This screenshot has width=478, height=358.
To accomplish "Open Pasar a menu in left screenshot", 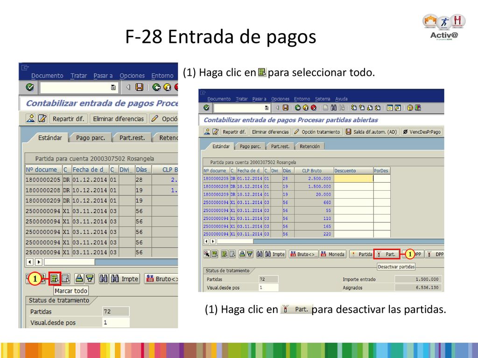I will click(x=103, y=76).
